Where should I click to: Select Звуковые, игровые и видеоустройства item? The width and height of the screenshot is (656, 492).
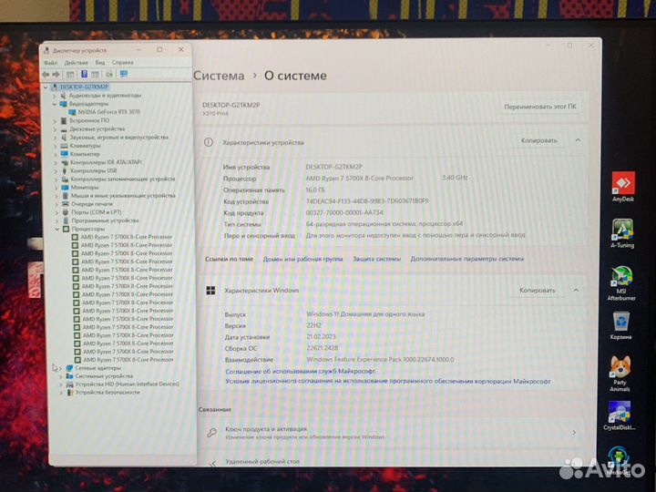coord(118,138)
